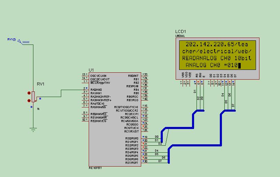The image size is (280, 177).
Task: Select the RC3/SCK/SCL pin label
Action: click(x=129, y=118)
